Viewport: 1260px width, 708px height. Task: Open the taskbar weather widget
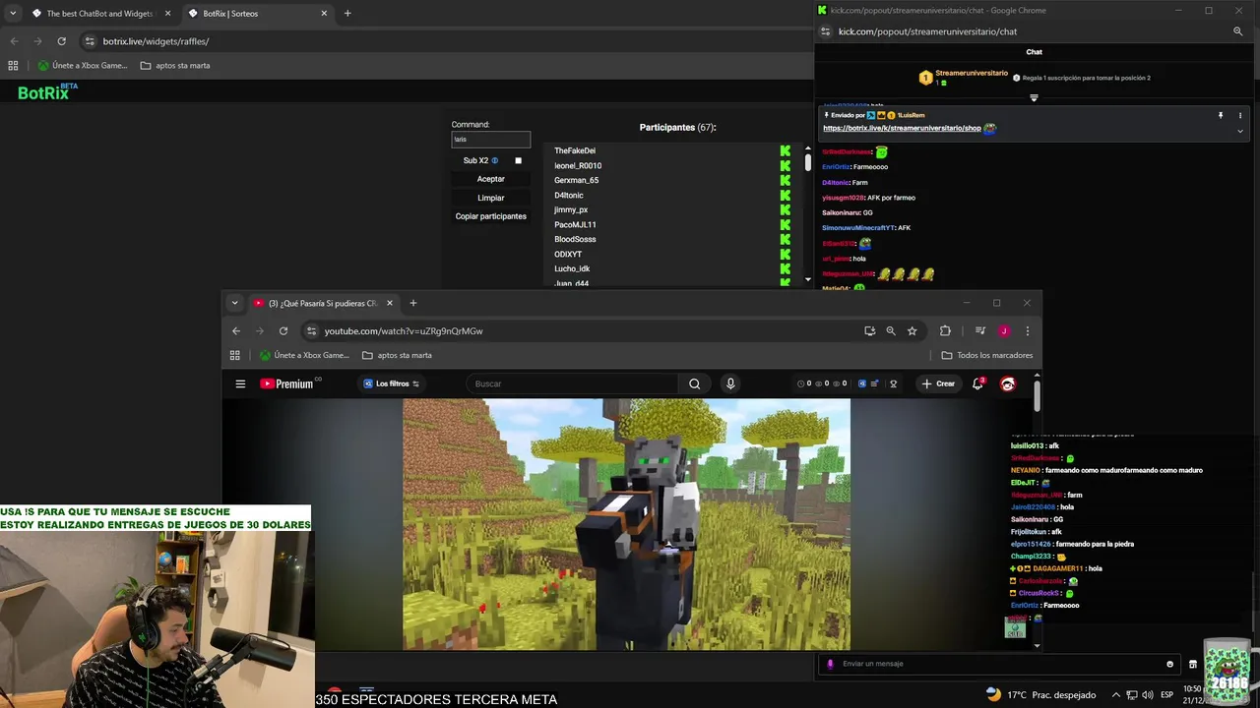pos(1039,695)
